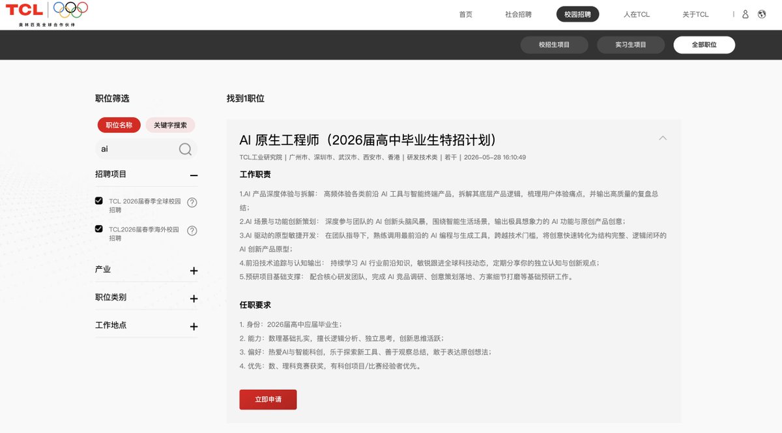Select the 关键字搜索 search mode

(x=170, y=125)
